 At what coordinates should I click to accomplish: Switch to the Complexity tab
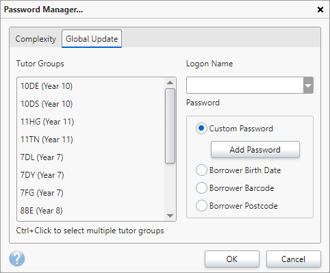pyautogui.click(x=36, y=39)
